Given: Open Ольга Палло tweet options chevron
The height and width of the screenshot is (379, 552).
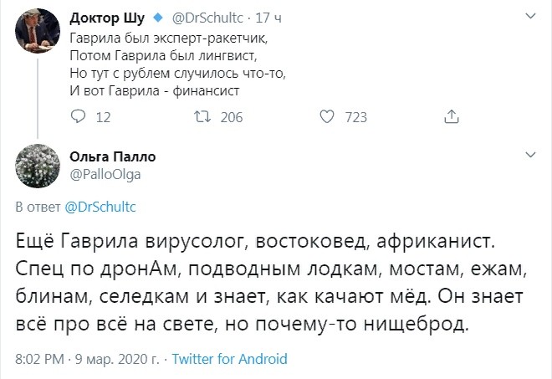Looking at the screenshot, I should (530, 156).
